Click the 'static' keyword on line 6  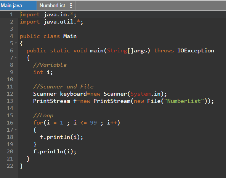pyautogui.click(x=60, y=51)
